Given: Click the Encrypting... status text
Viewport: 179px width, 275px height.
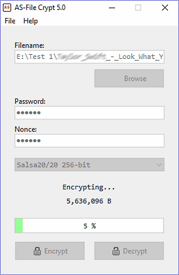Looking at the screenshot, I should [89, 187].
